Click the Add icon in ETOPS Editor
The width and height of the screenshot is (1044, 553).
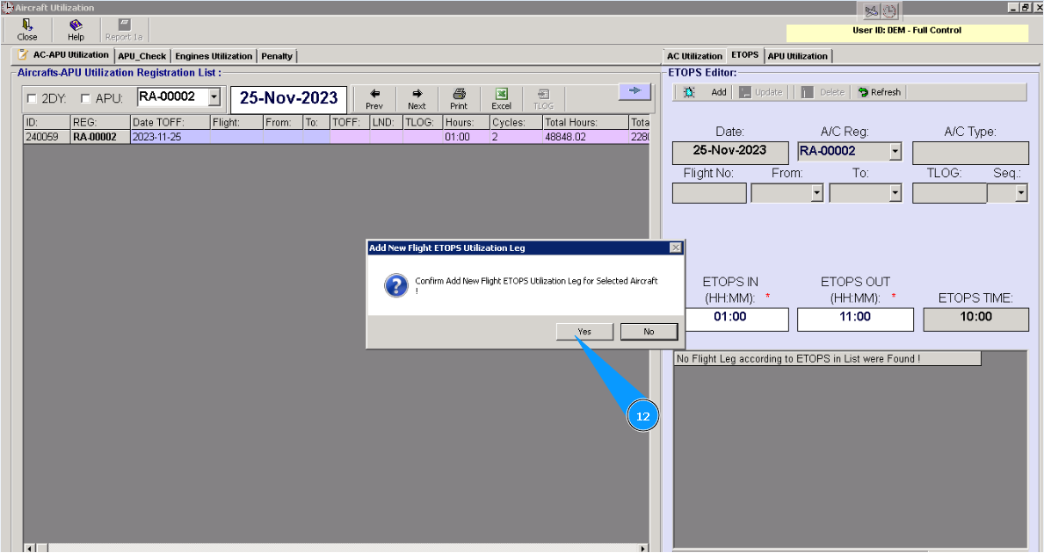(689, 92)
